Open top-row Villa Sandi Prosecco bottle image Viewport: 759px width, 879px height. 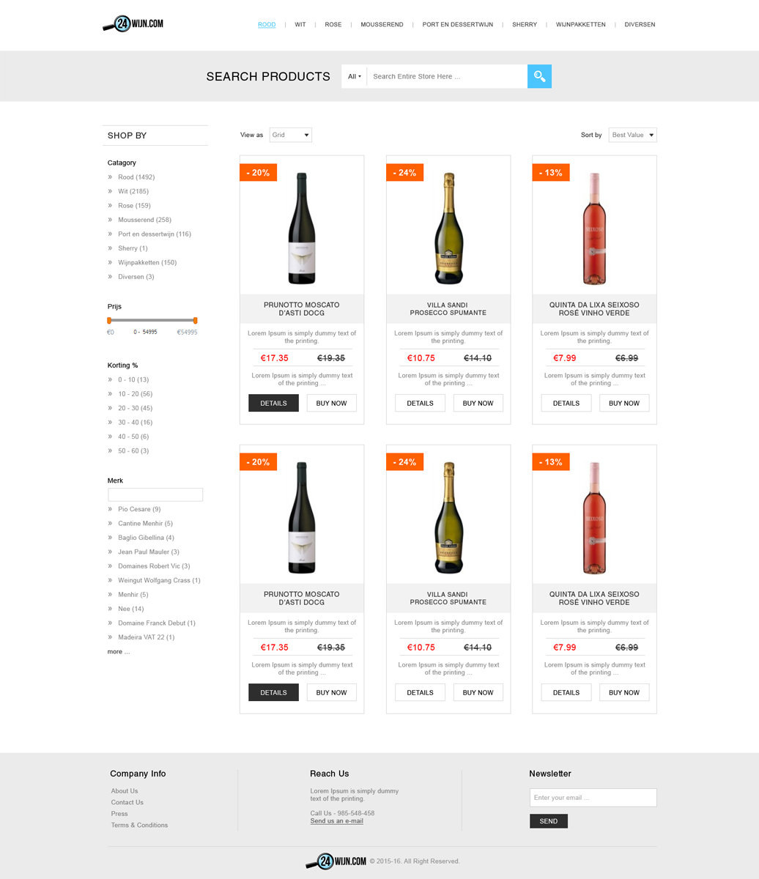click(448, 229)
